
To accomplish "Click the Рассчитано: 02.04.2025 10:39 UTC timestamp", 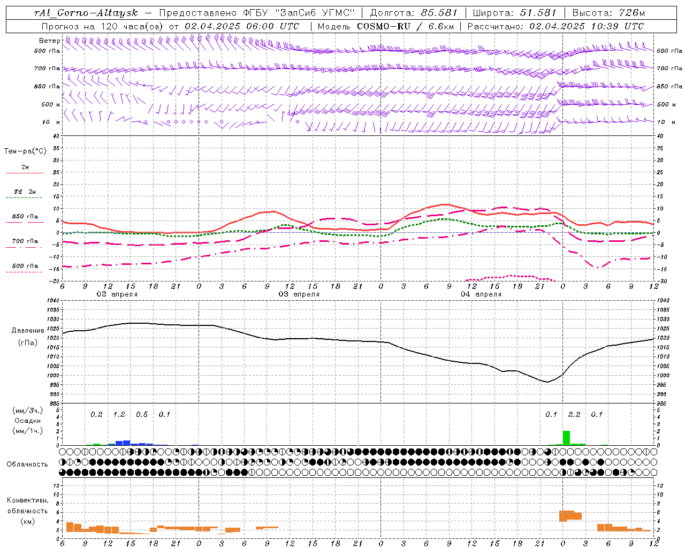I will tap(555, 26).
